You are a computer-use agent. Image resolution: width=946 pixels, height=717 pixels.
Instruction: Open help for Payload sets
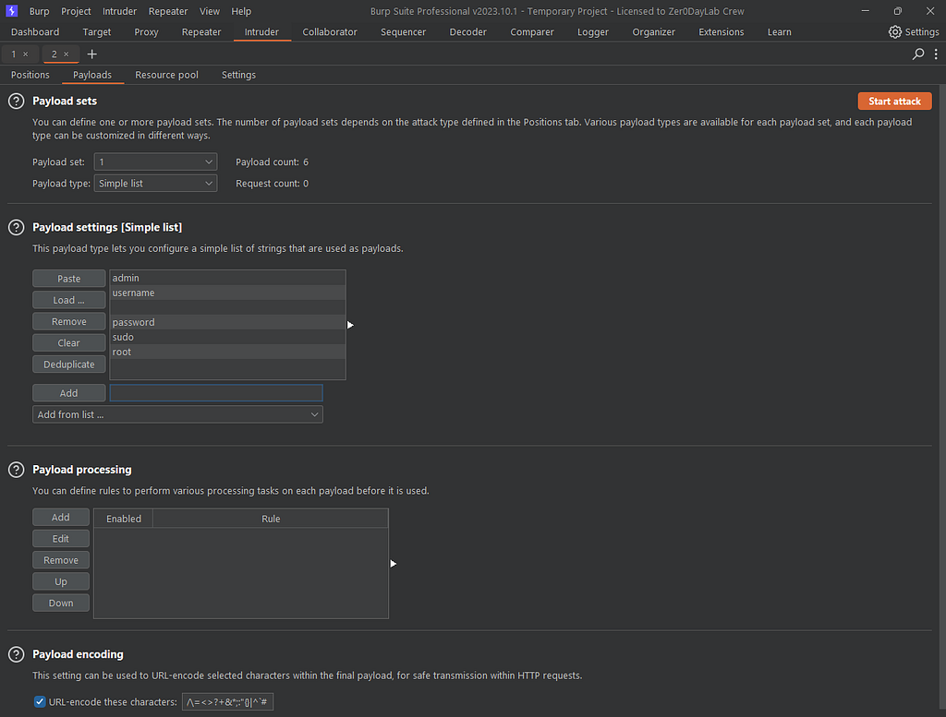click(x=17, y=102)
